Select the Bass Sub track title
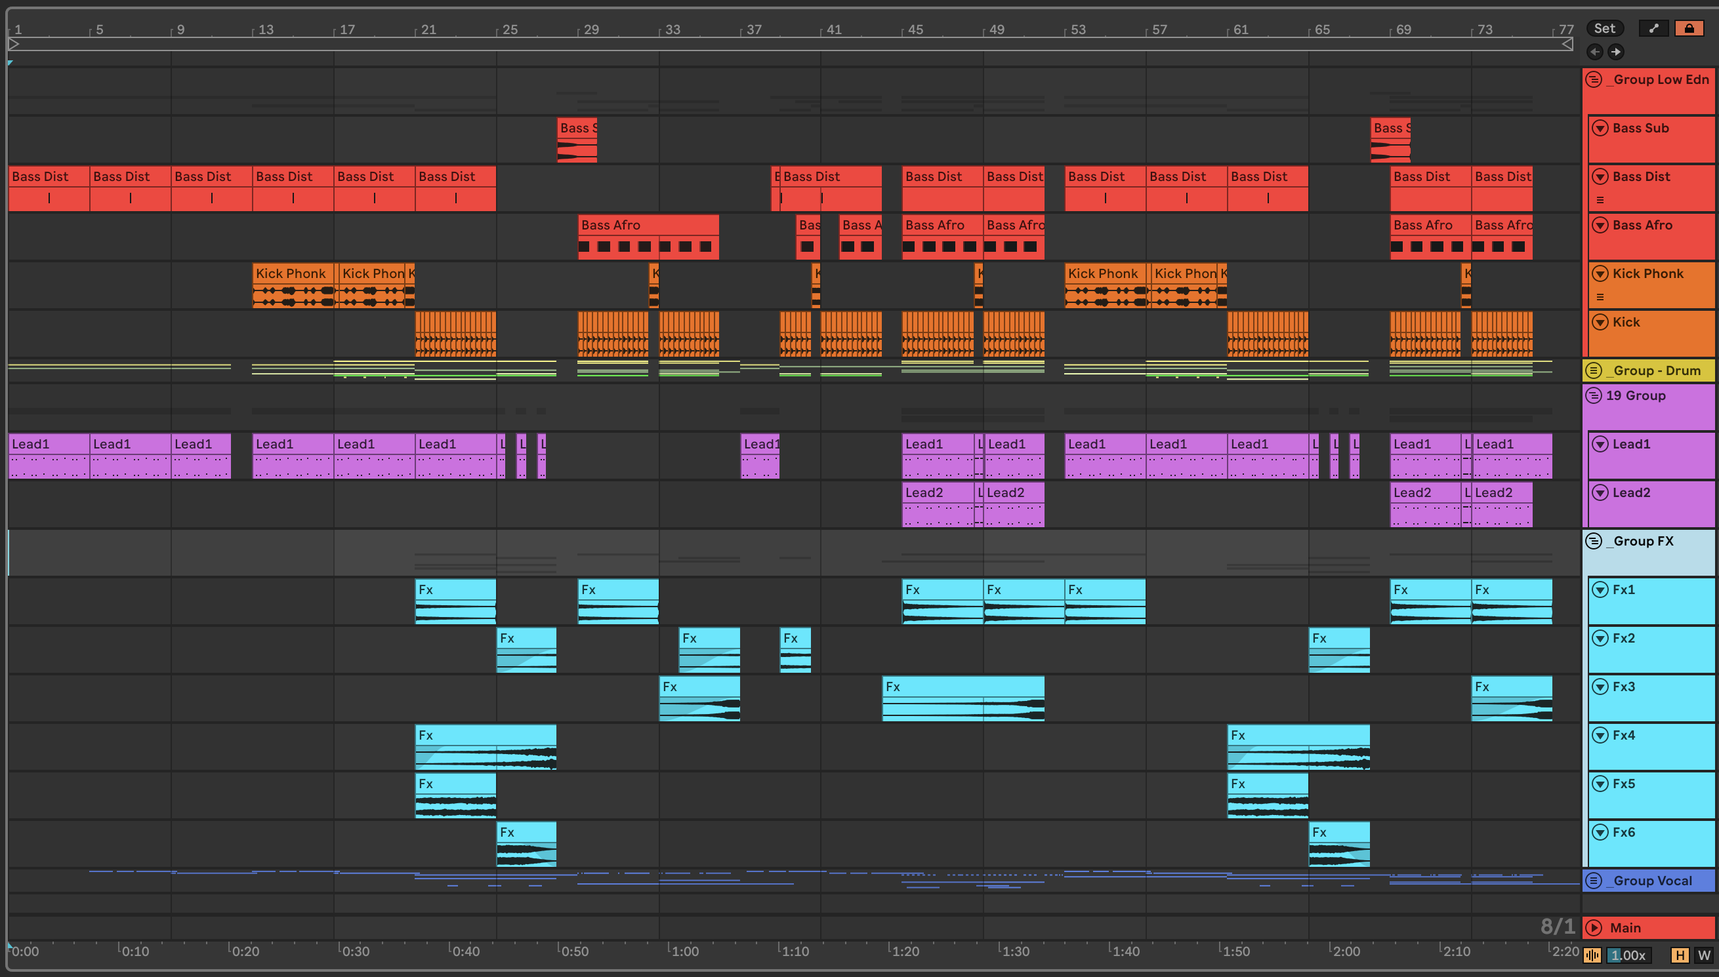Image resolution: width=1719 pixels, height=977 pixels. 1640,127
